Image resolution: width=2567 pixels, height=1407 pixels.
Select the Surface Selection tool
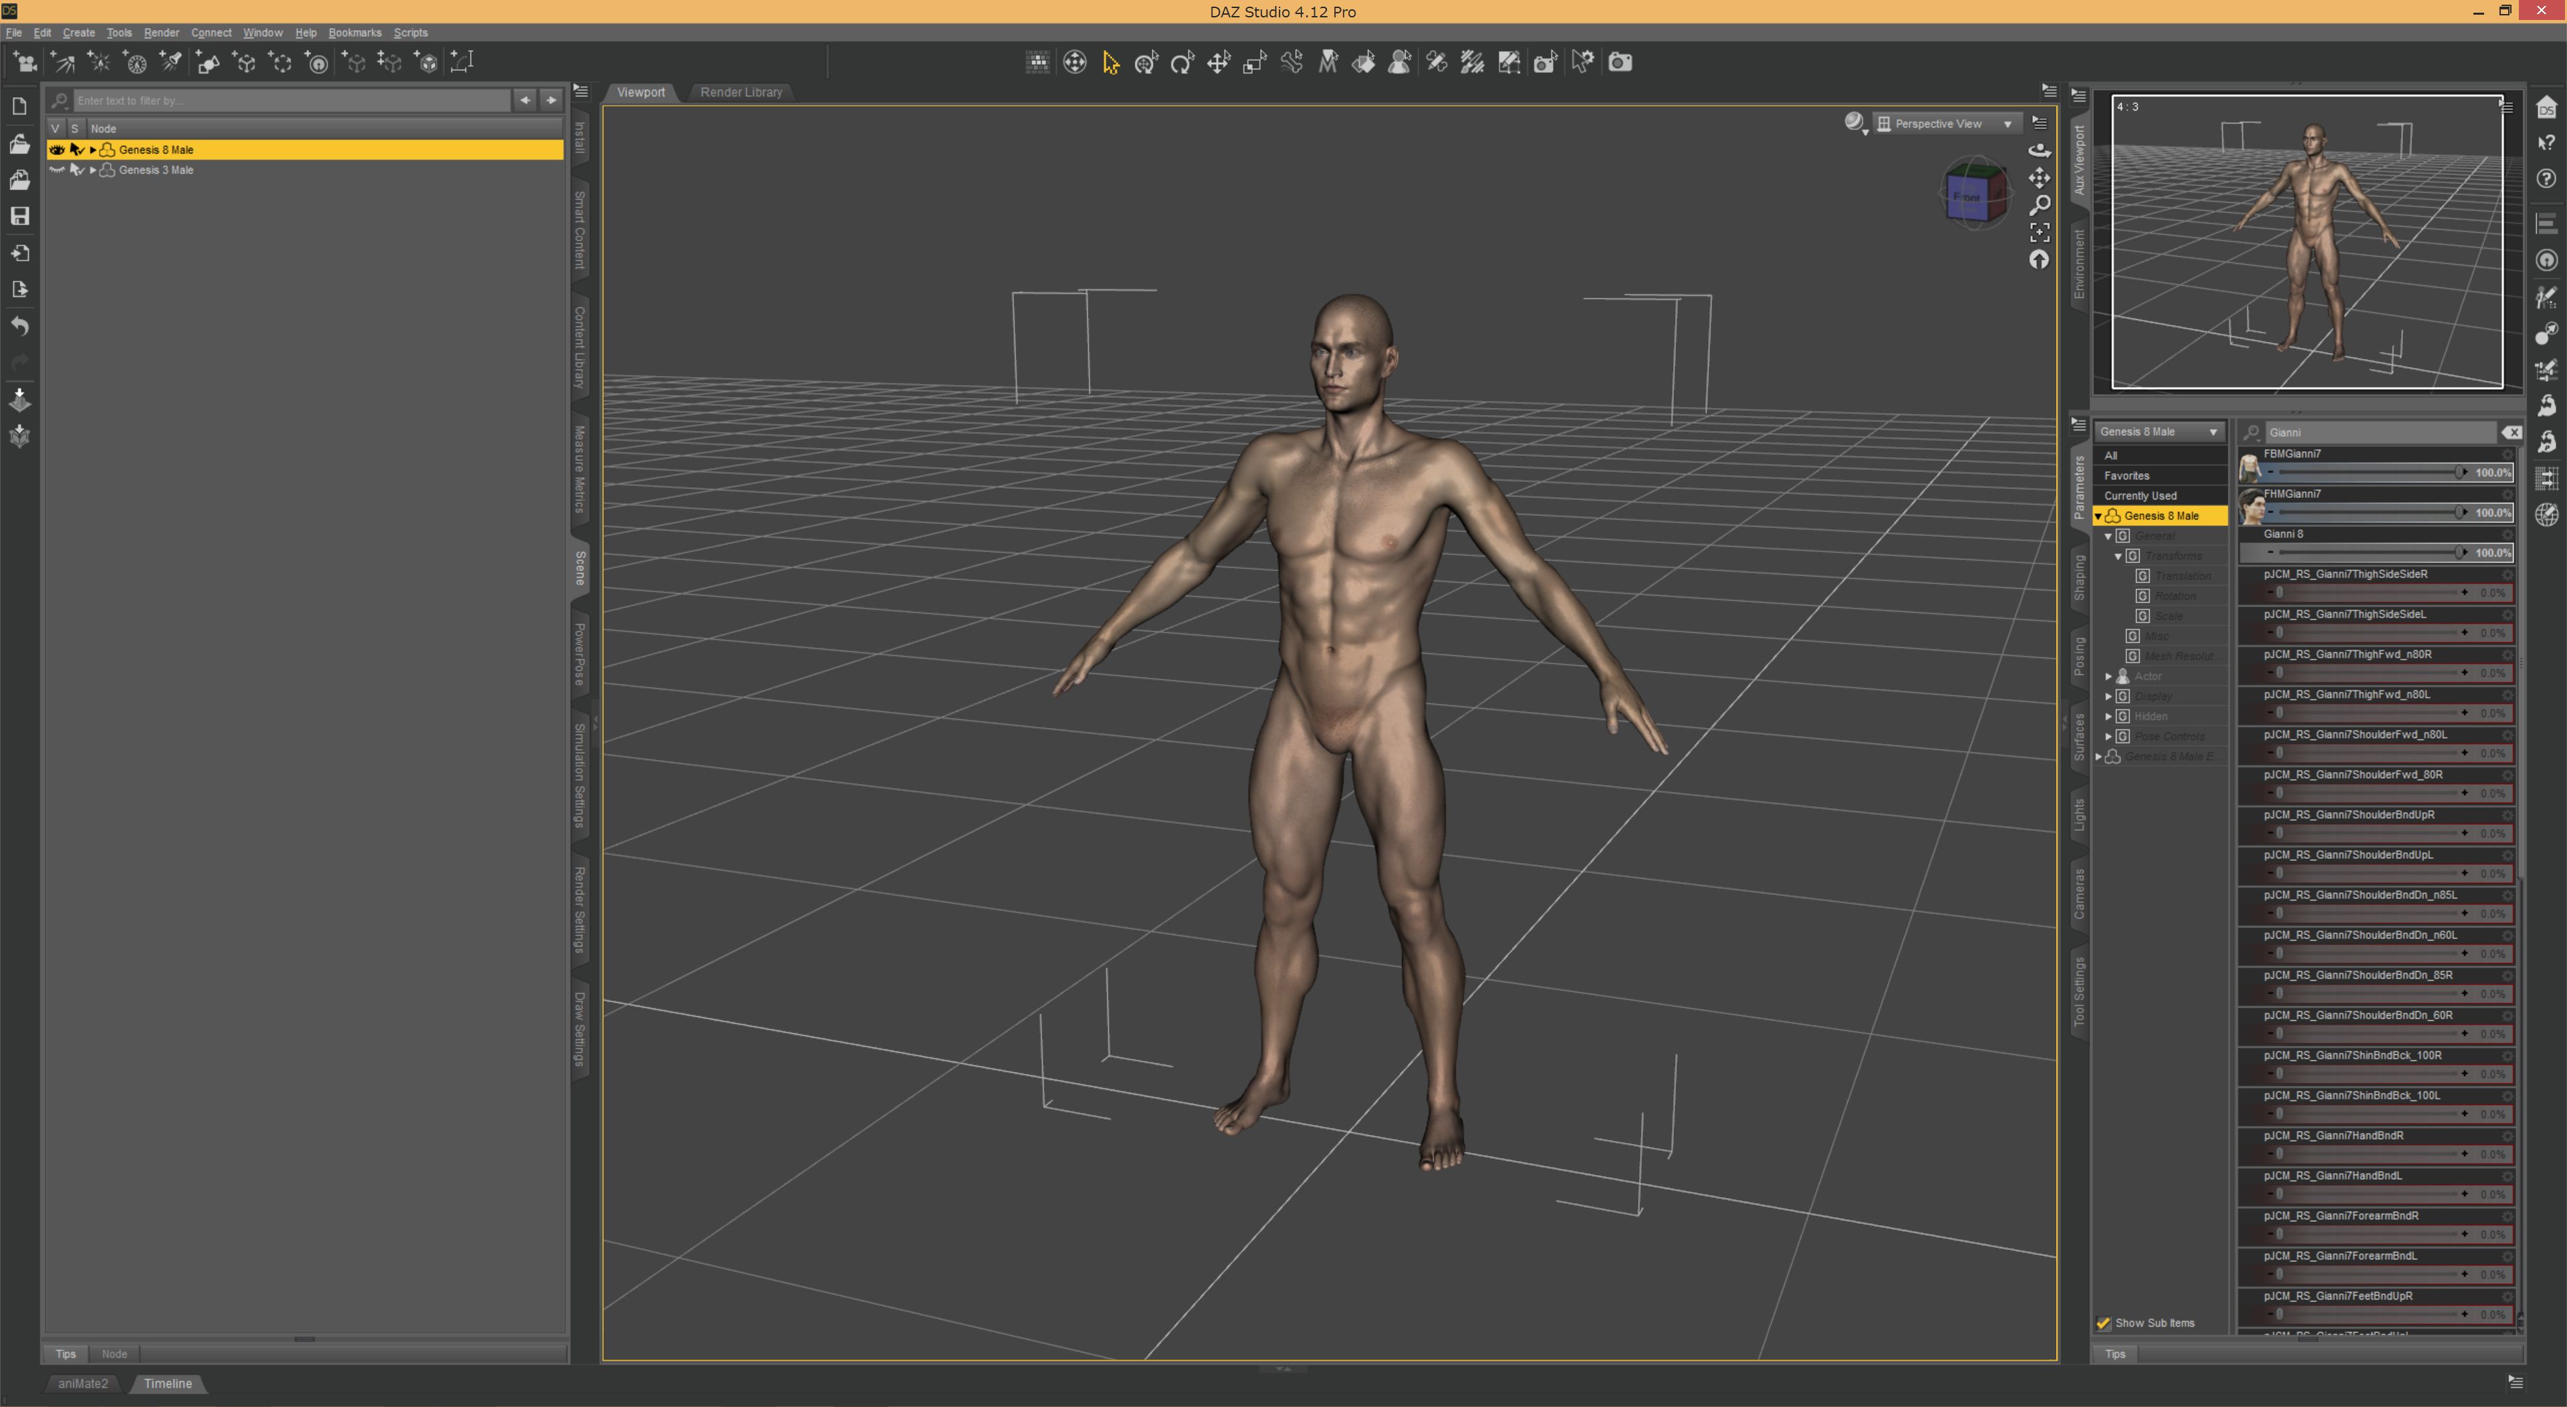[1363, 63]
